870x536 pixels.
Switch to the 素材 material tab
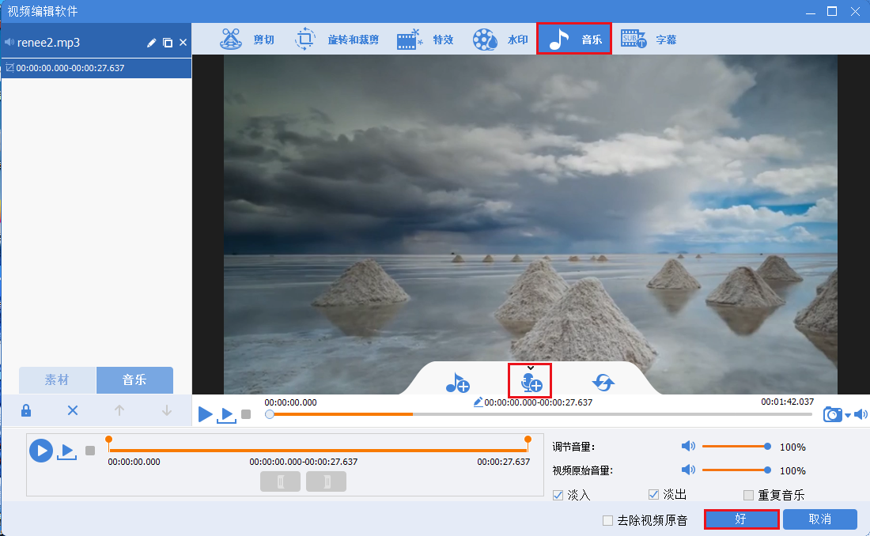point(57,380)
